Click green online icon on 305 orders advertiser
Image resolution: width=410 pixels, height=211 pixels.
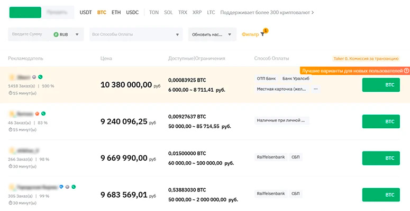74,187
